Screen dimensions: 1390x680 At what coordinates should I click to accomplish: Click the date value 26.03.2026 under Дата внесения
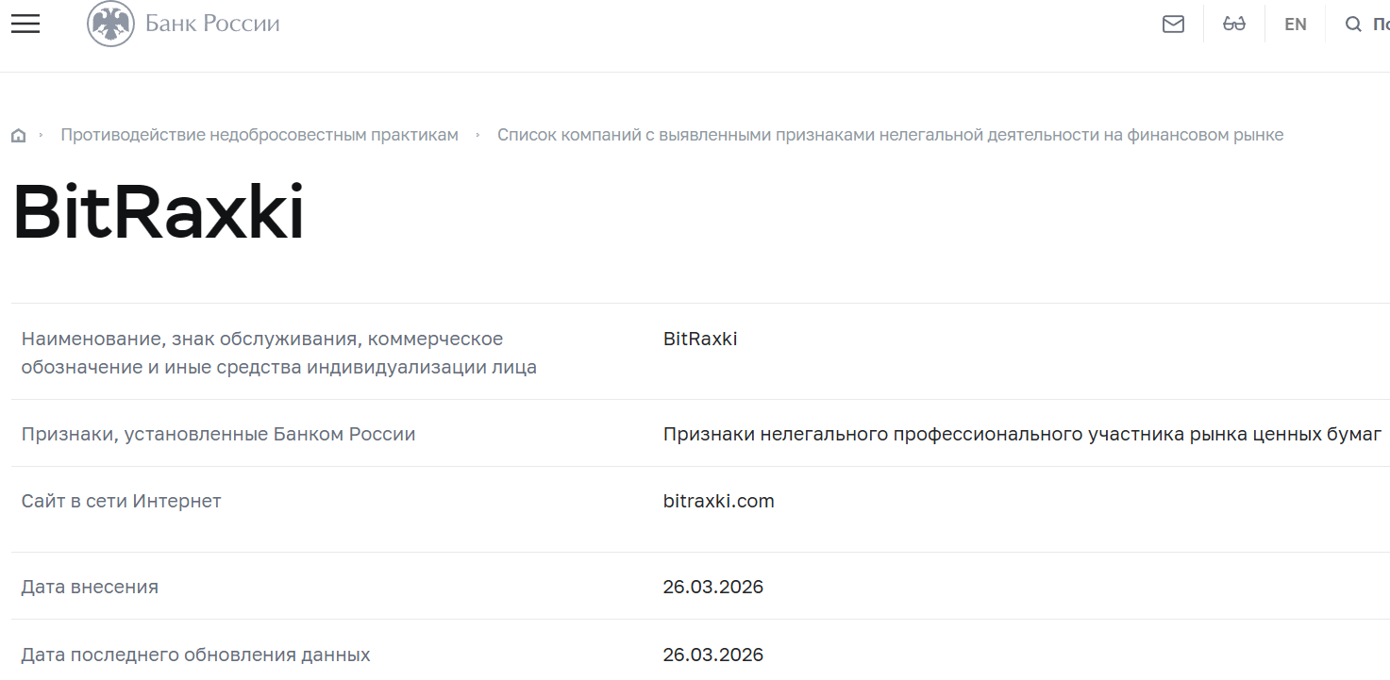(x=712, y=587)
